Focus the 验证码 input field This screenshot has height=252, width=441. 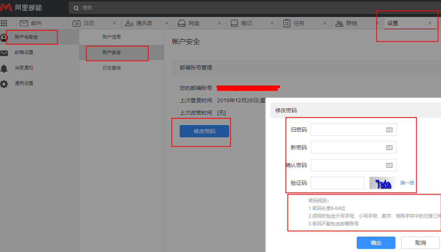[337, 183]
